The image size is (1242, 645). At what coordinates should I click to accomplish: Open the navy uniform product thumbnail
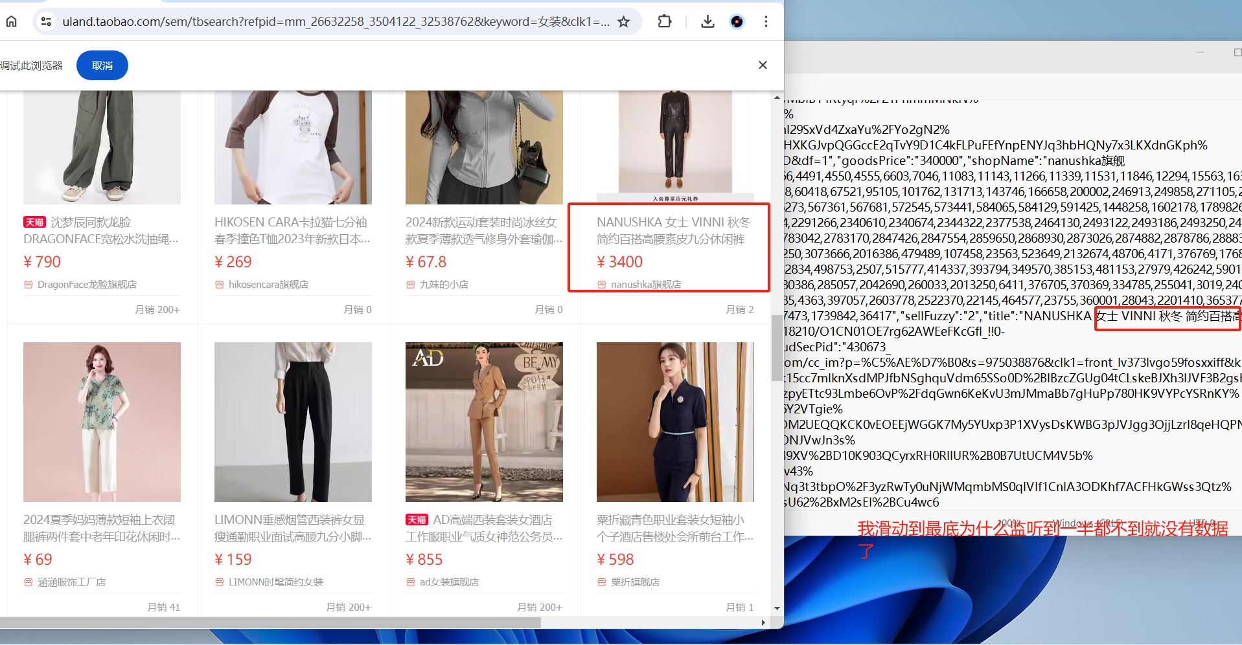(675, 422)
